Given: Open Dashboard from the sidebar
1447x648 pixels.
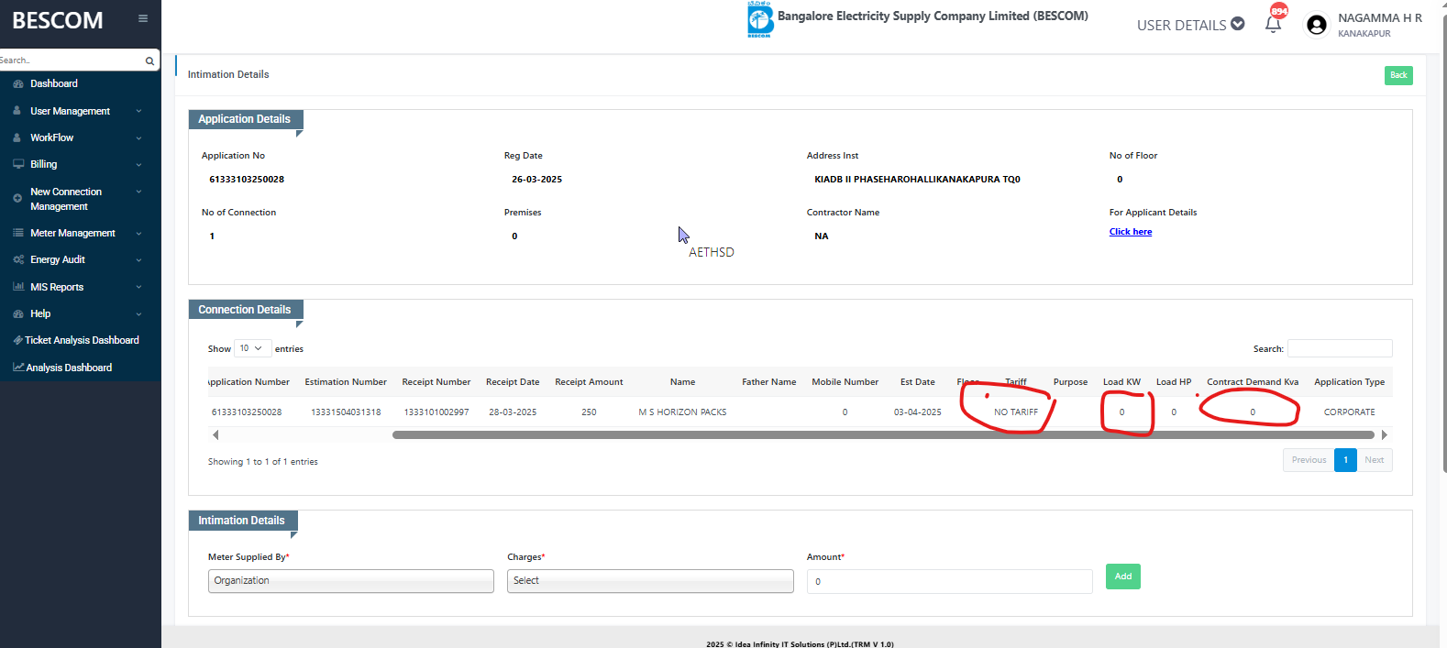Looking at the screenshot, I should pyautogui.click(x=54, y=83).
